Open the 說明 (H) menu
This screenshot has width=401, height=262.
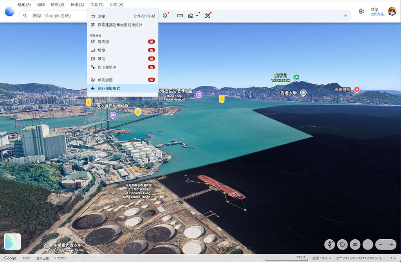point(117,5)
